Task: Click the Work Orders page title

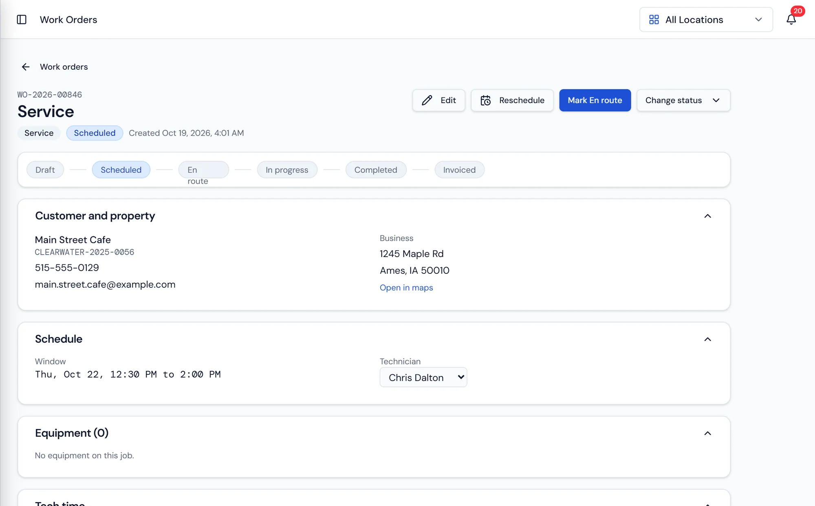Action: (68, 20)
